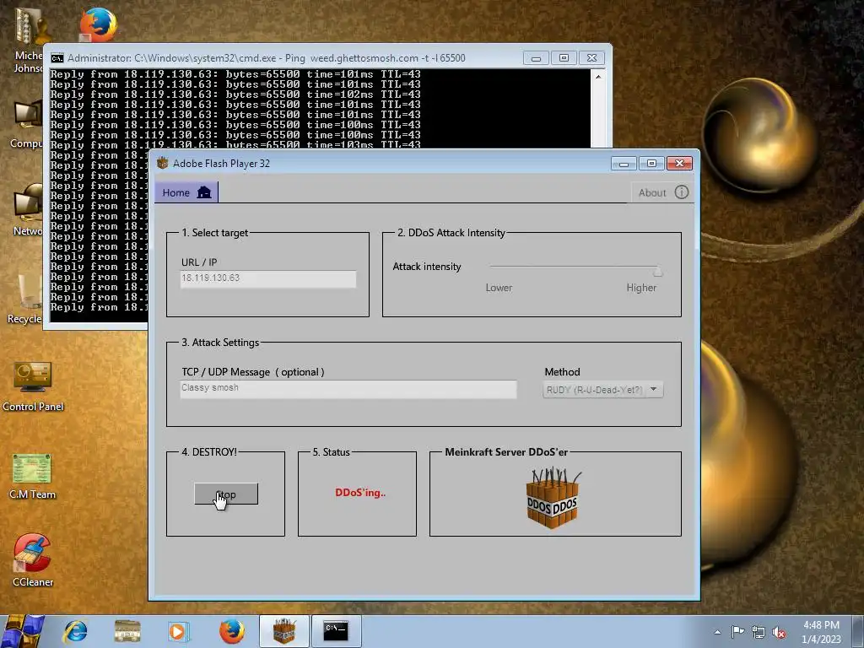
Task: Open Windows Media Player from the taskbar
Action: [179, 631]
